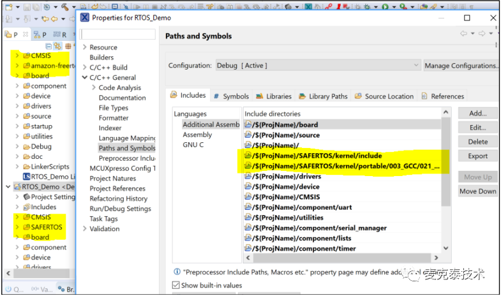Click the Add... button

(x=477, y=113)
